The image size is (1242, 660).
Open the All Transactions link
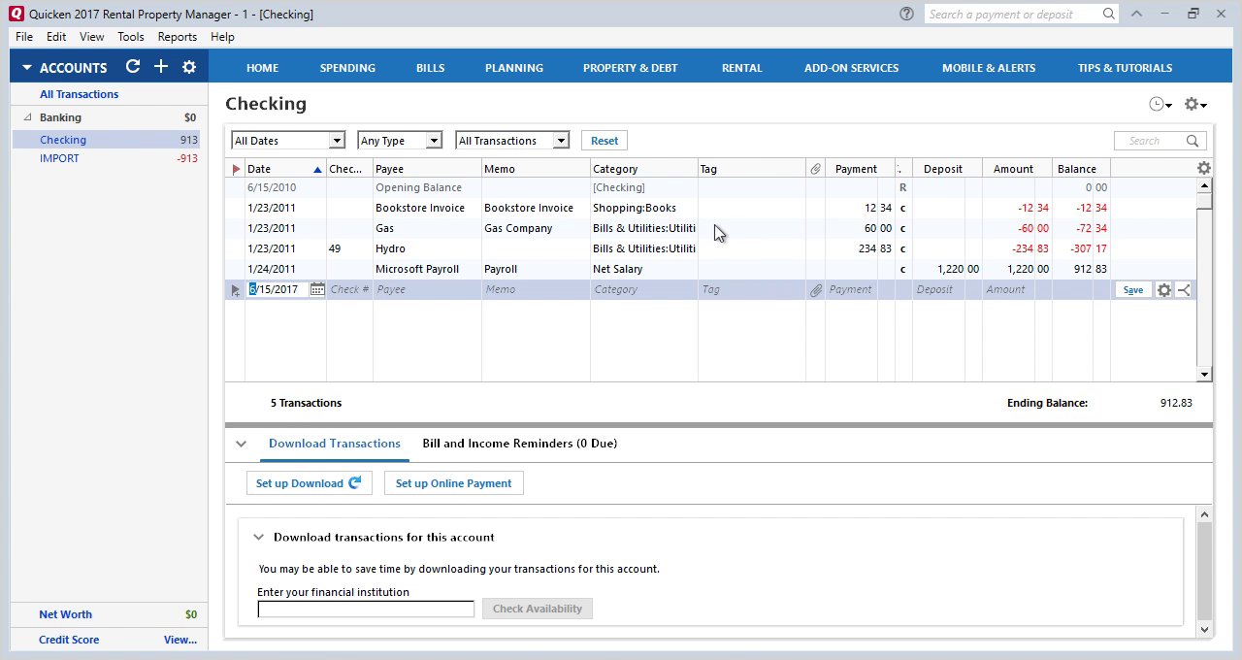(79, 94)
